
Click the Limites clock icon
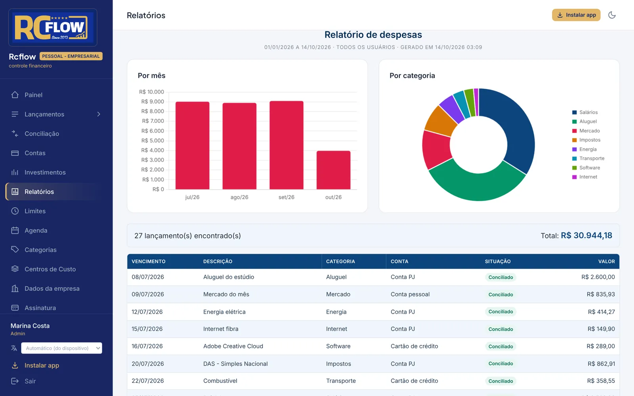(15, 211)
